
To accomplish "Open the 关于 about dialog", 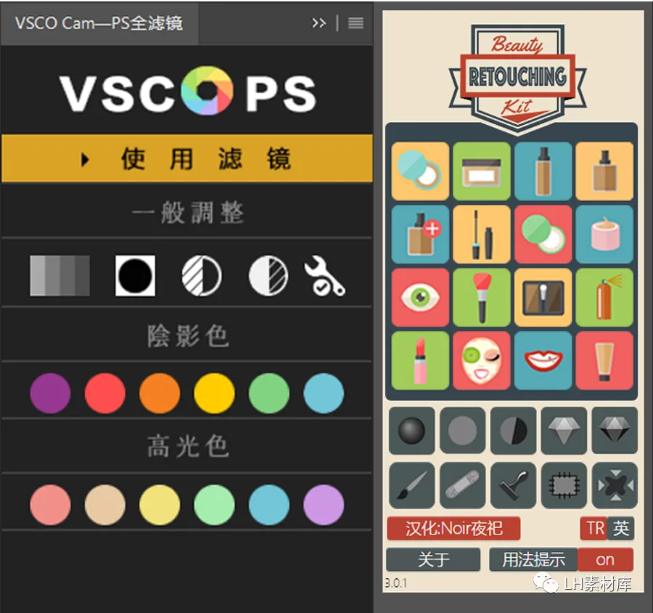I will pyautogui.click(x=433, y=560).
